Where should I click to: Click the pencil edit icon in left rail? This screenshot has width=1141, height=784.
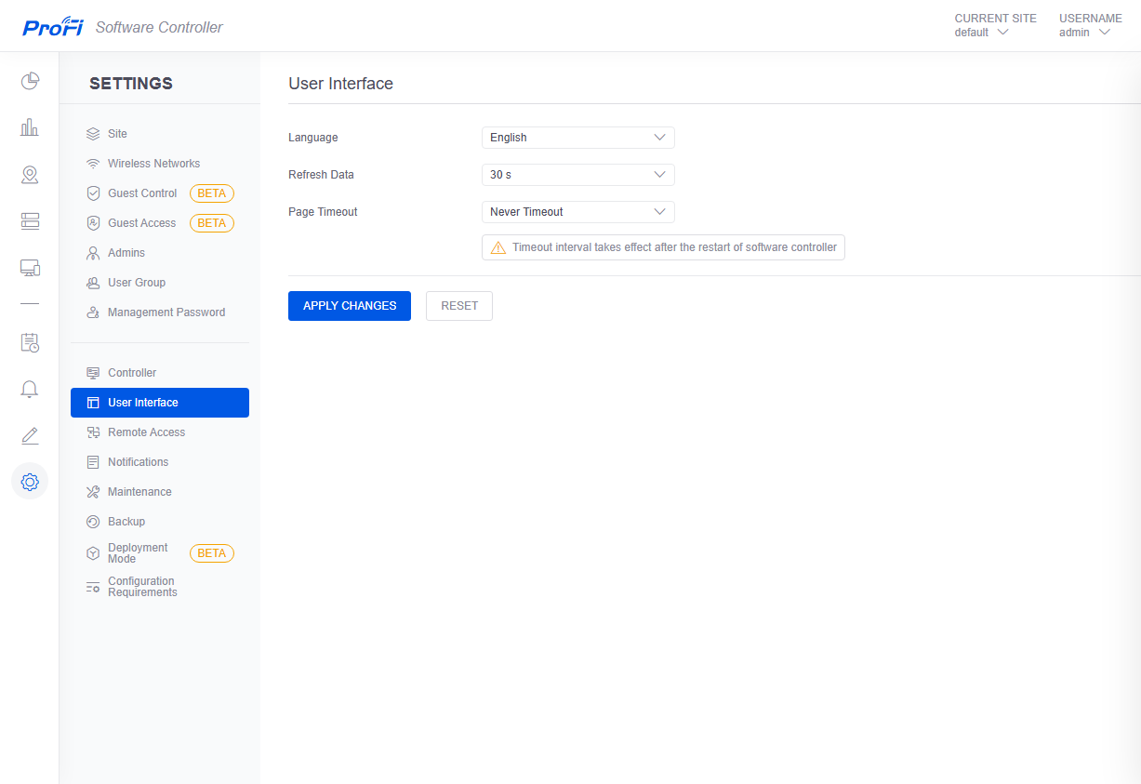tap(30, 435)
